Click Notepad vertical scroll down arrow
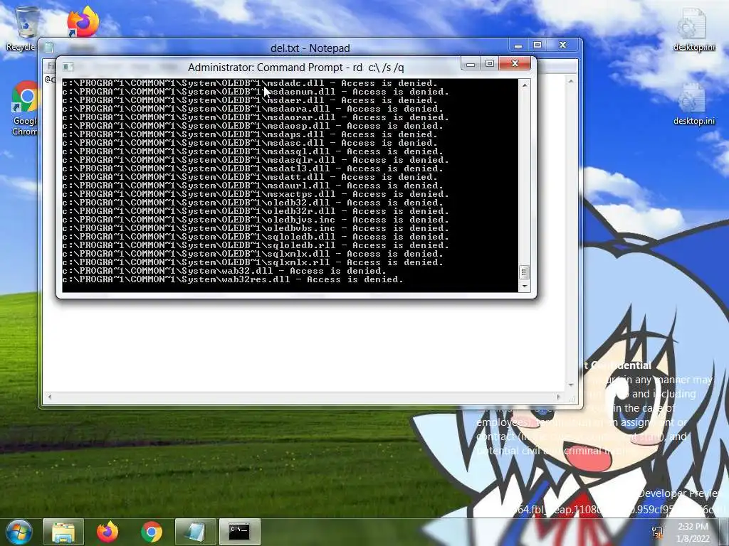Image resolution: width=729 pixels, height=546 pixels. [x=571, y=385]
